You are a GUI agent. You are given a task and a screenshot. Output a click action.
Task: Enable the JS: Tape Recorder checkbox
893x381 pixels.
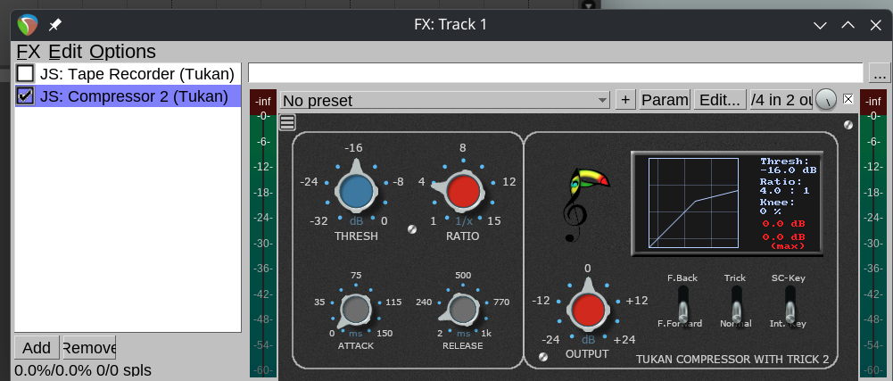click(26, 73)
